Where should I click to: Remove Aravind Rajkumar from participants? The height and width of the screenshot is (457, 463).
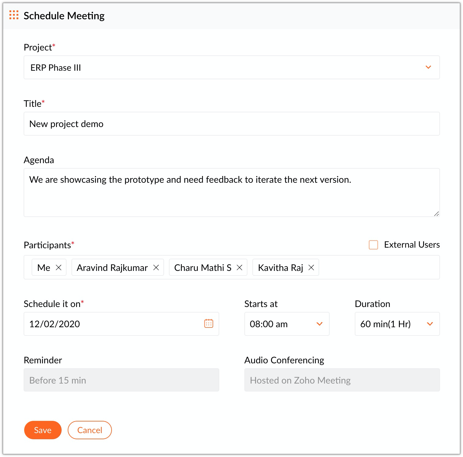click(x=156, y=268)
